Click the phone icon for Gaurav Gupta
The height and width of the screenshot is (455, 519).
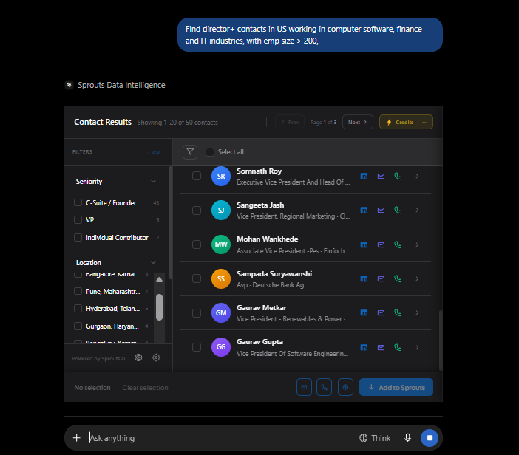[398, 347]
